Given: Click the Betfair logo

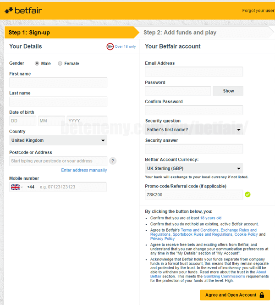Looking at the screenshot, I should [x=23, y=11].
